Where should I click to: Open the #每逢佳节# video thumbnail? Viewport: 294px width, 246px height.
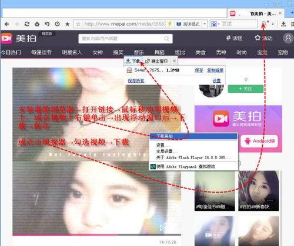[215, 191]
